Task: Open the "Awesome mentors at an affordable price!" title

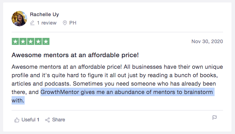Action: (x=75, y=55)
